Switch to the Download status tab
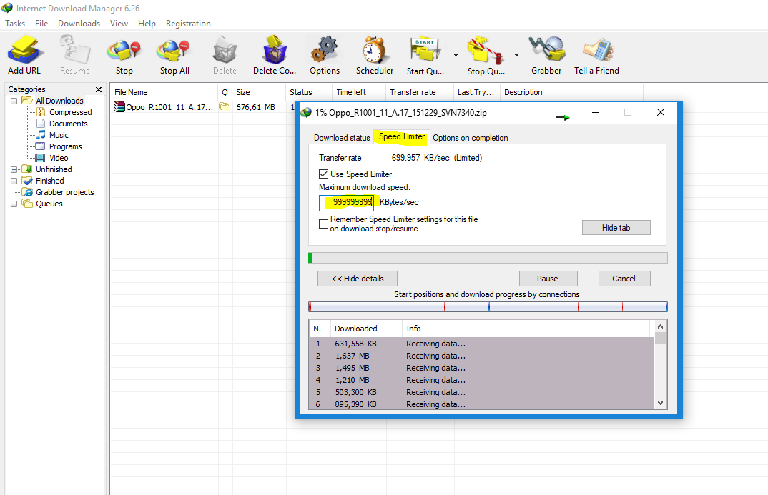This screenshot has height=495, width=768. click(342, 138)
